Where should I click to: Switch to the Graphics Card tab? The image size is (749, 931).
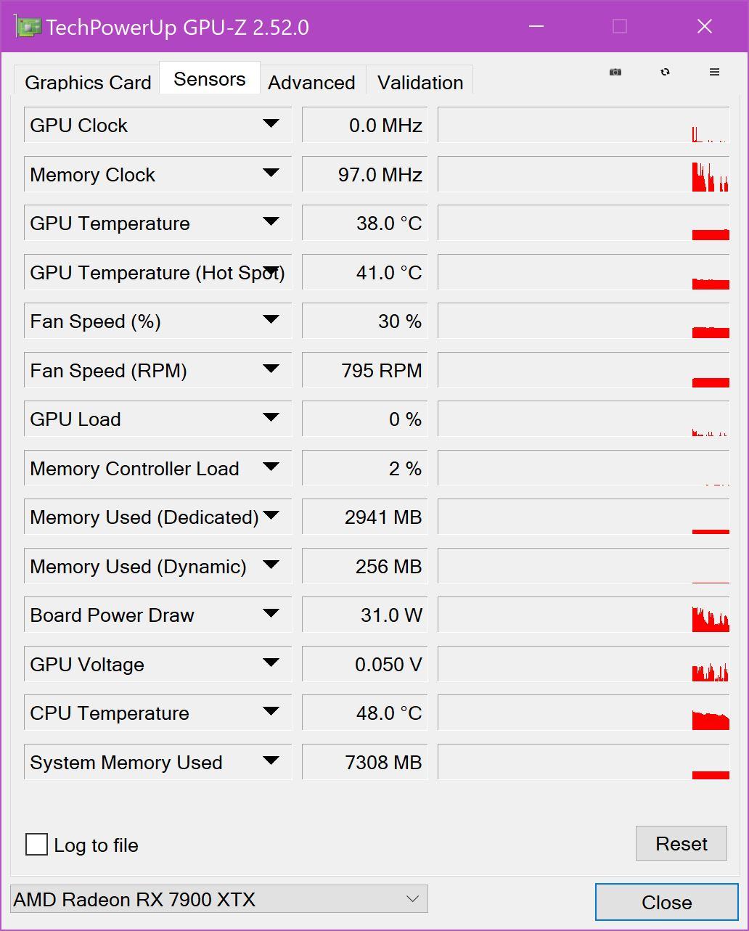88,82
